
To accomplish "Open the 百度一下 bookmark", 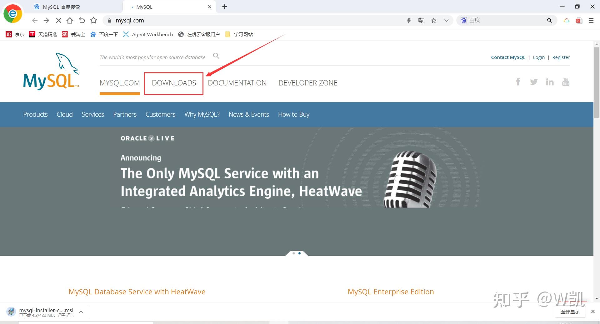I will pos(104,34).
